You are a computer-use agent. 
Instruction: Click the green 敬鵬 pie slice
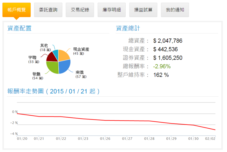(x=53, y=67)
